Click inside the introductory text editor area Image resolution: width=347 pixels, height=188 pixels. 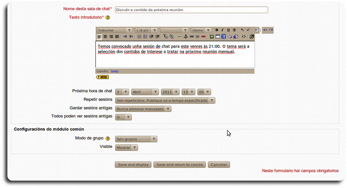pos(175,55)
